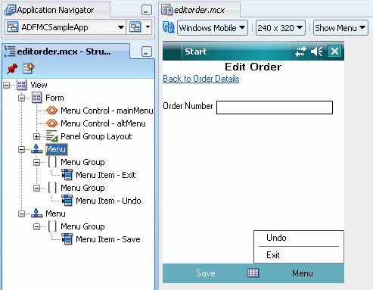Image resolution: width=373 pixels, height=290 pixels.
Task: Minimize the Application Navigator panel
Action: pos(147,10)
